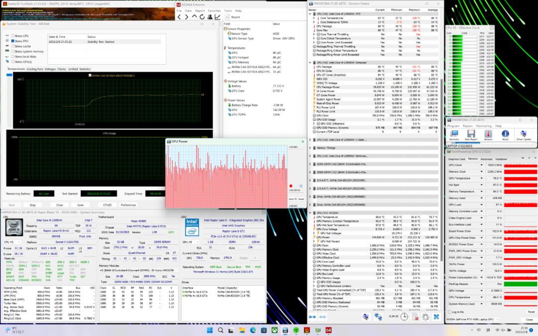The height and width of the screenshot is (336, 538).
Task: Open Windows Start menu on taskbar
Action: pos(209,330)
